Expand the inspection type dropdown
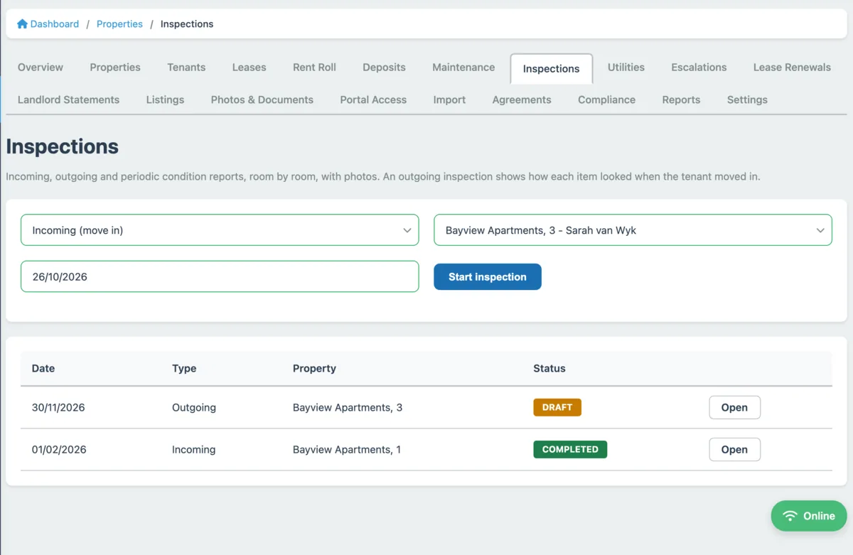 (x=220, y=230)
